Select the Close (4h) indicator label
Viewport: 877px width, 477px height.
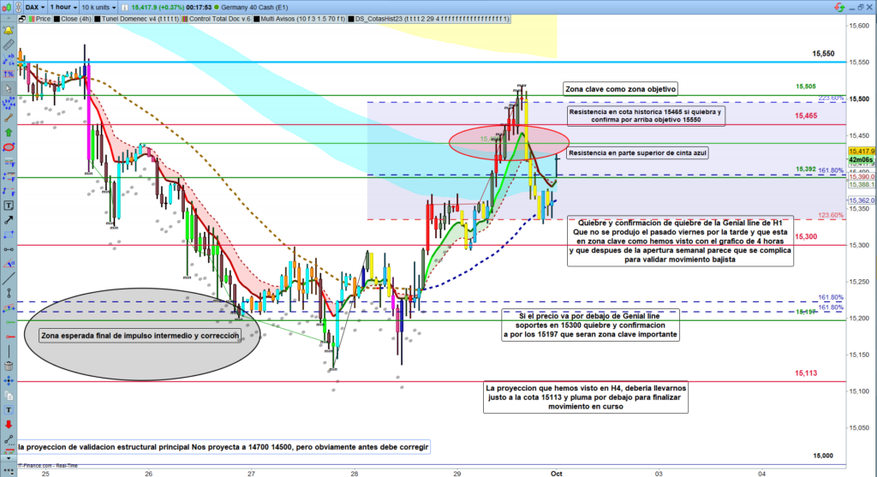(70, 16)
